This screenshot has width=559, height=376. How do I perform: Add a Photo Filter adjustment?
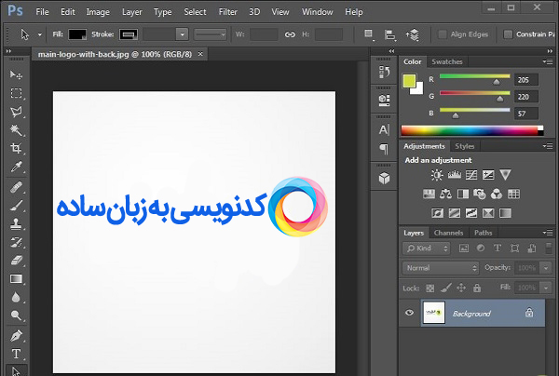point(480,195)
